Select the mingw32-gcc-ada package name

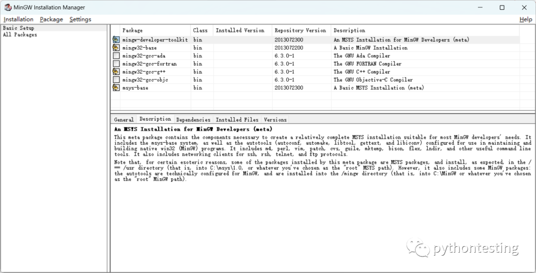click(143, 55)
